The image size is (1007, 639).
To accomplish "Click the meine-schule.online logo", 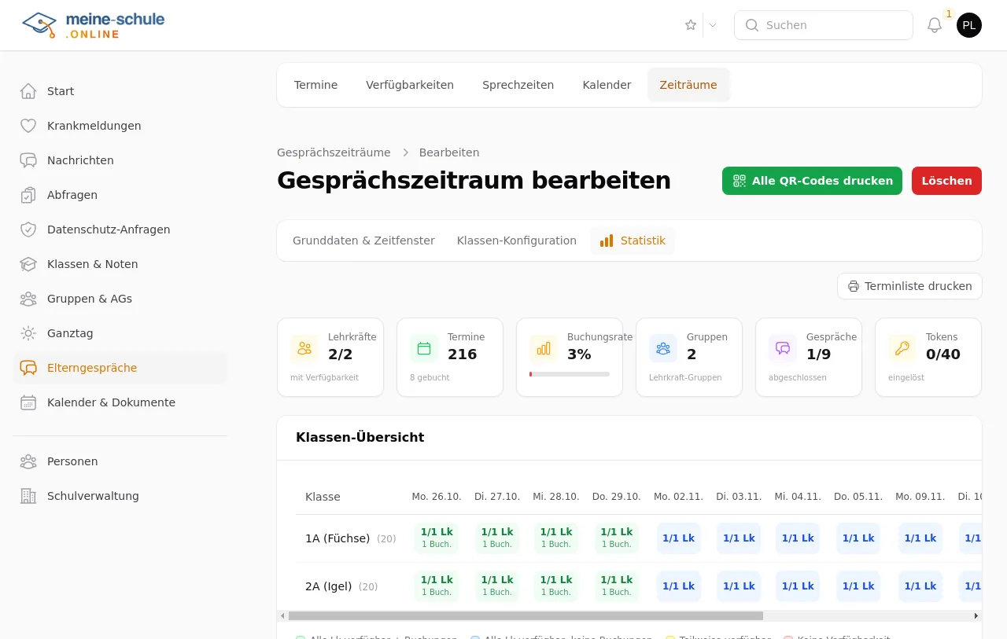I will pyautogui.click(x=94, y=25).
